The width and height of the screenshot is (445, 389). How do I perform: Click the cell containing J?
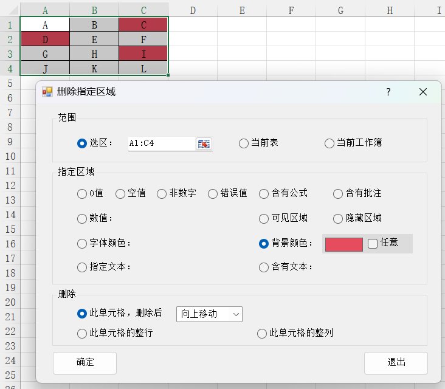45,68
